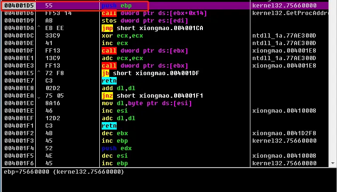
Task: Select the 'dec esi' instruction
Action: click(115, 156)
